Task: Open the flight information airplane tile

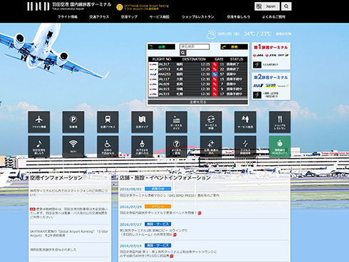Action: 39,122
